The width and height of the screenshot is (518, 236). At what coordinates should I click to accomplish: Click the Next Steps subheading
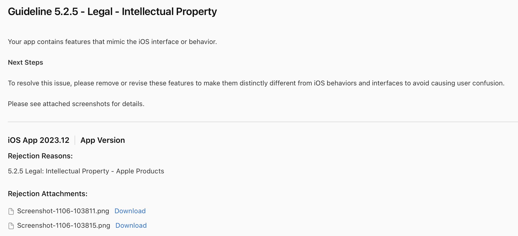pos(25,63)
